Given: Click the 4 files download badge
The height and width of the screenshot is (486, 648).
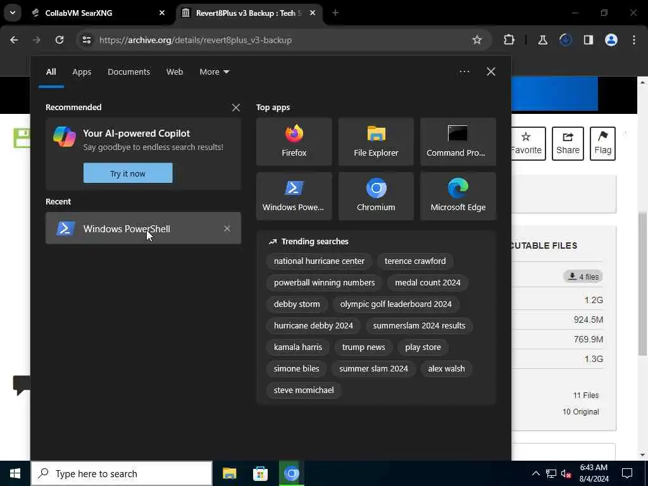Looking at the screenshot, I should 583,277.
